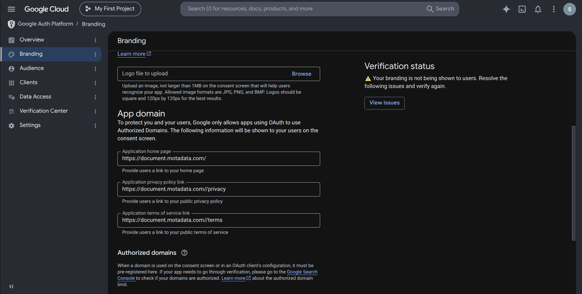Click the Settings gear icon in sidebar

[11, 126]
